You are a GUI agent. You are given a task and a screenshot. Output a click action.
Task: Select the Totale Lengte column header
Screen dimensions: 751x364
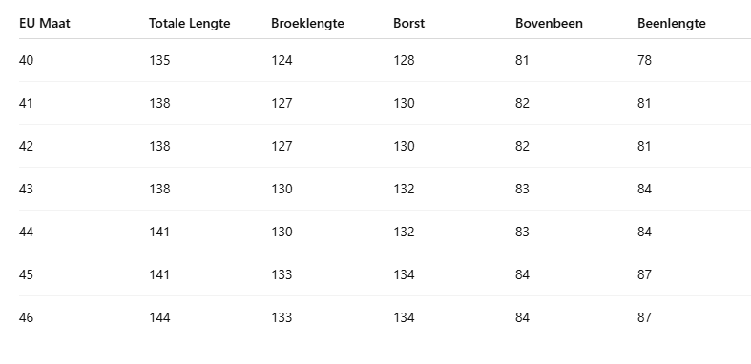click(x=189, y=23)
